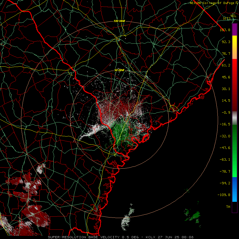Select the -16.5 value on velocity scale

(225, 124)
